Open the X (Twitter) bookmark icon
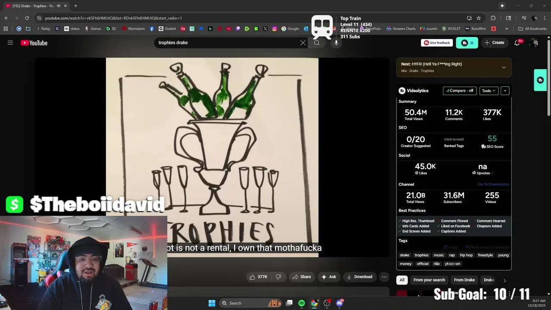Screen dimensions: 551x310 (265, 29)
